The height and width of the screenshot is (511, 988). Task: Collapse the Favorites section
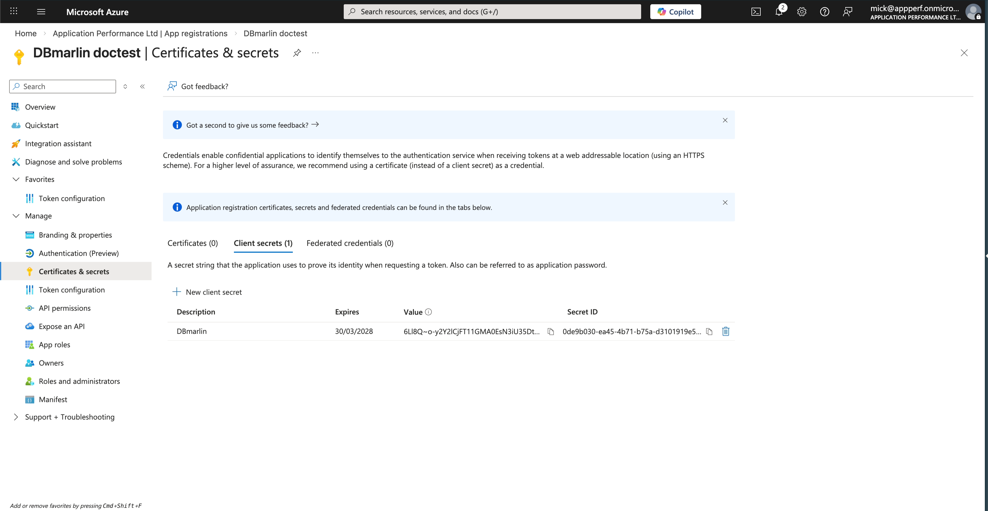[16, 179]
